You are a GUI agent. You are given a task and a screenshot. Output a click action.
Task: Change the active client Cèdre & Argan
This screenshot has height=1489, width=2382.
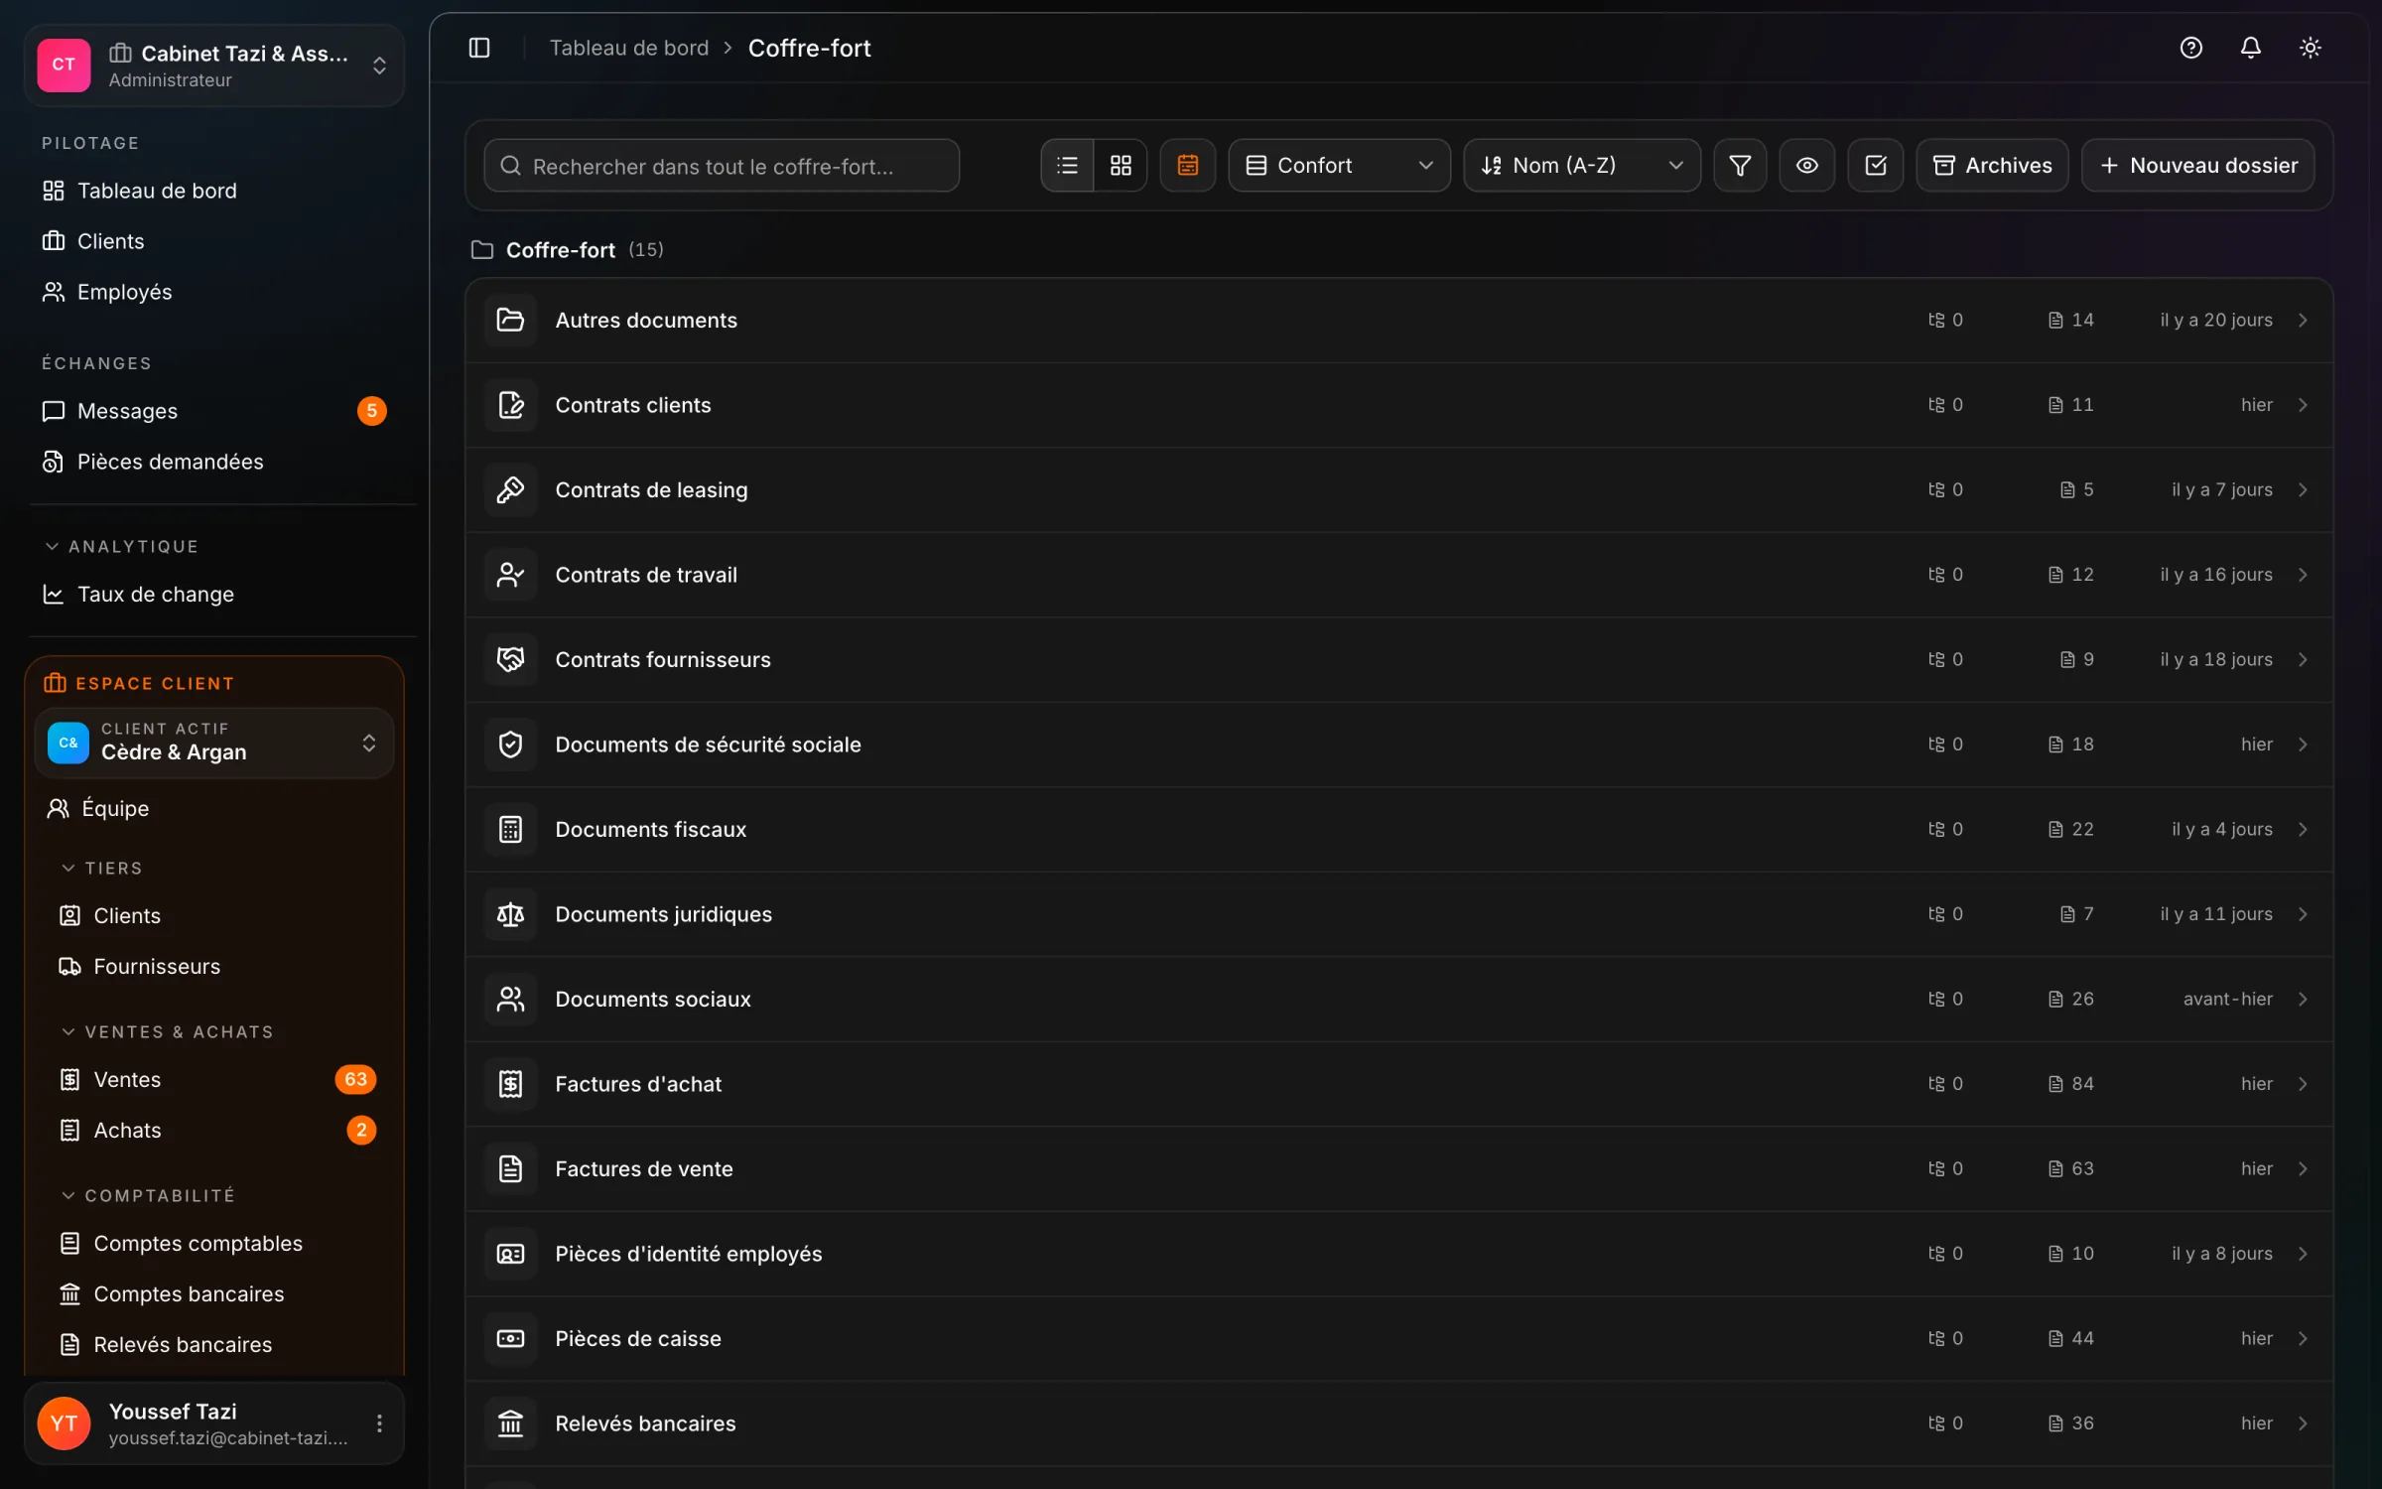[x=214, y=743]
